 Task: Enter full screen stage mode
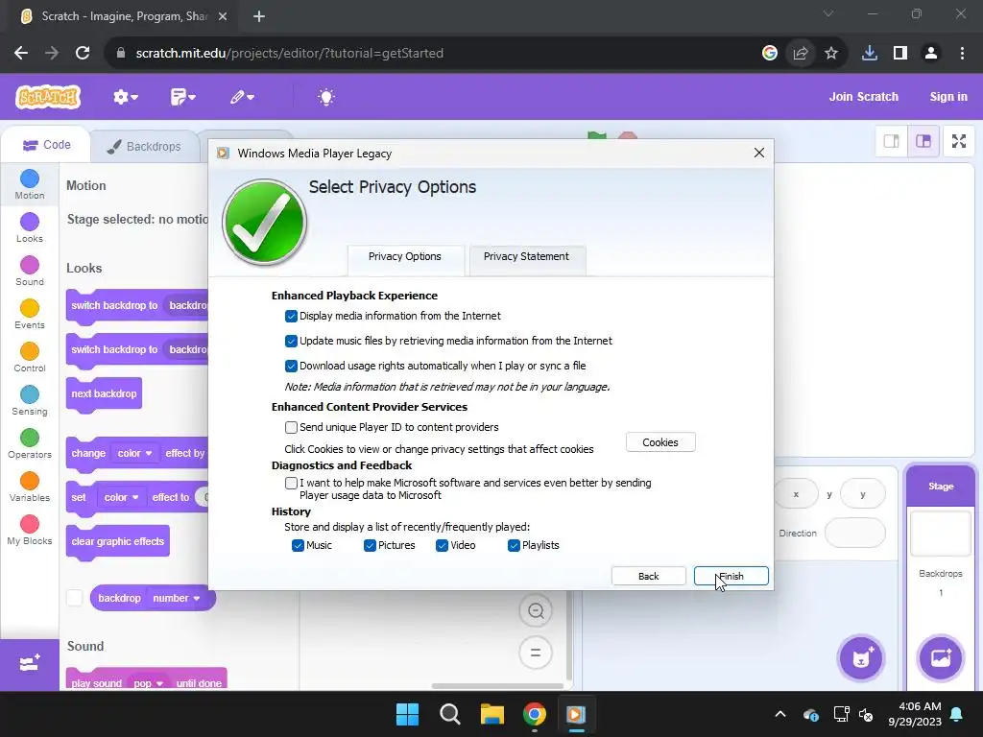(x=959, y=141)
